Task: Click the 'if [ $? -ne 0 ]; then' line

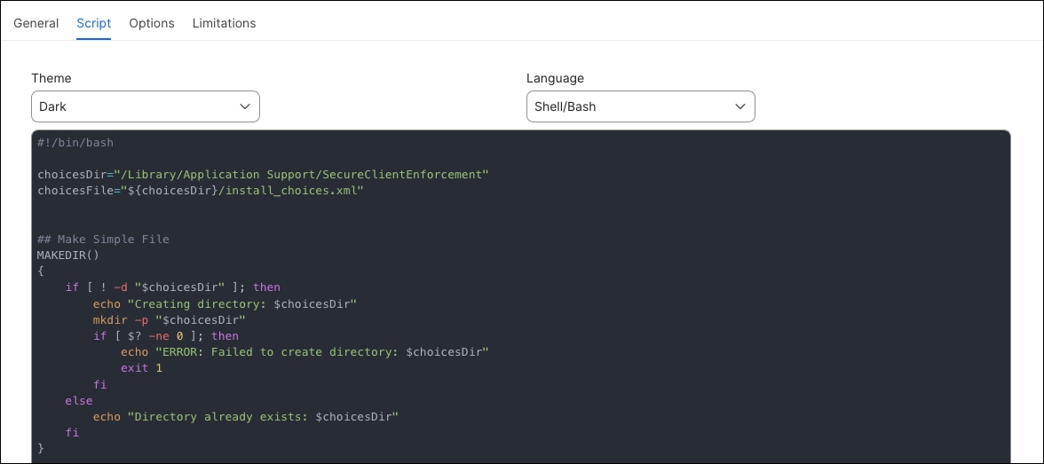Action: 166,336
